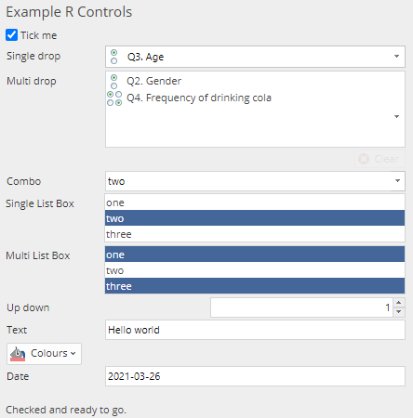This screenshot has height=418, width=413.
Task: Select one in Single List Box
Action: (255, 202)
